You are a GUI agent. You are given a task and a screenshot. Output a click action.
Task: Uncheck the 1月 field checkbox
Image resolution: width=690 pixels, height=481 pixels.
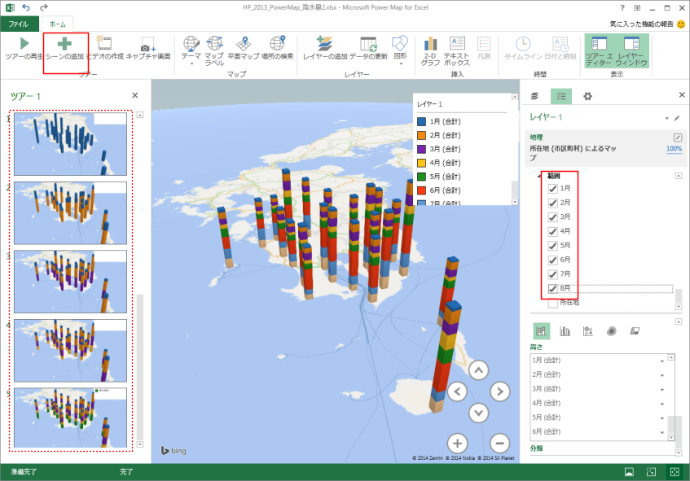click(553, 189)
